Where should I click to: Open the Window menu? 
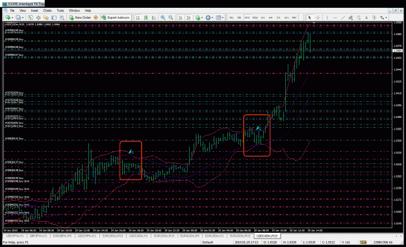pos(74,10)
